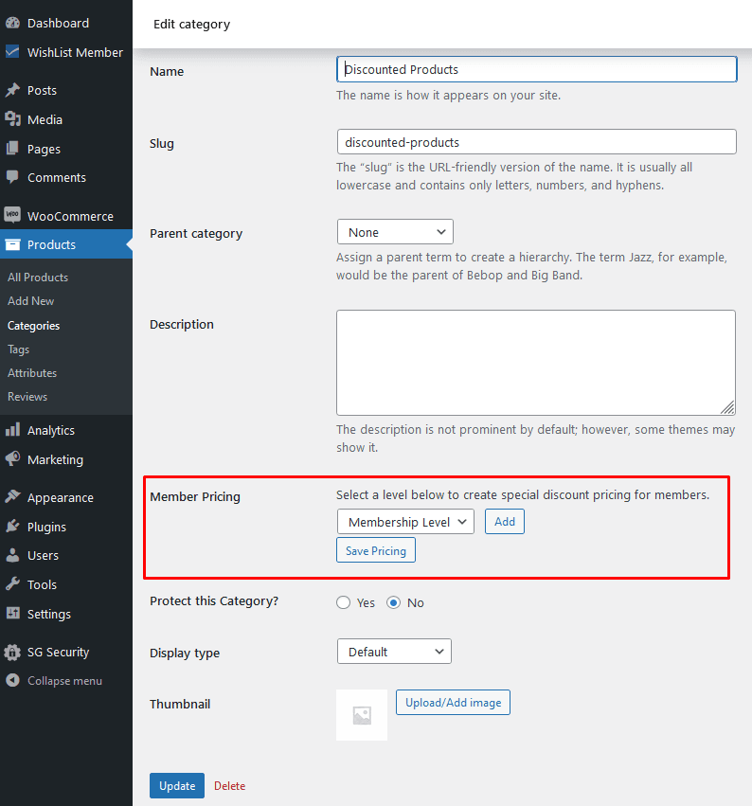Click the Comments speech bubble icon
752x806 pixels.
pyautogui.click(x=13, y=177)
